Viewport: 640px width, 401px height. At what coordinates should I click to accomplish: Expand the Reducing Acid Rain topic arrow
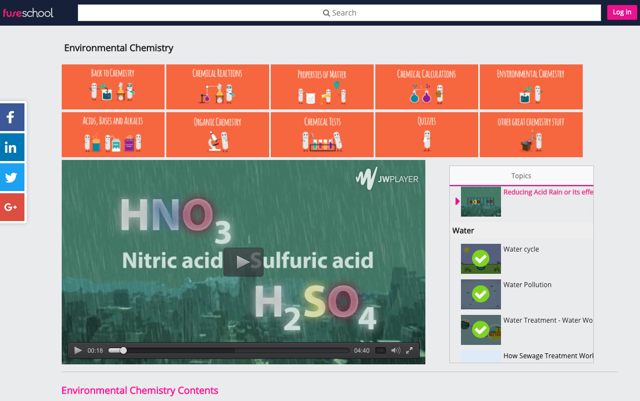456,202
